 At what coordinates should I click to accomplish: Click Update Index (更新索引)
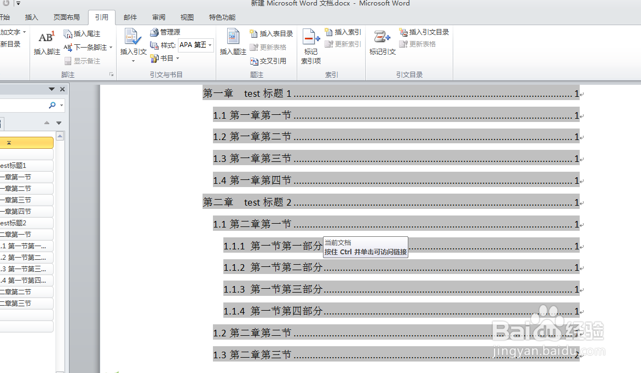click(x=343, y=44)
